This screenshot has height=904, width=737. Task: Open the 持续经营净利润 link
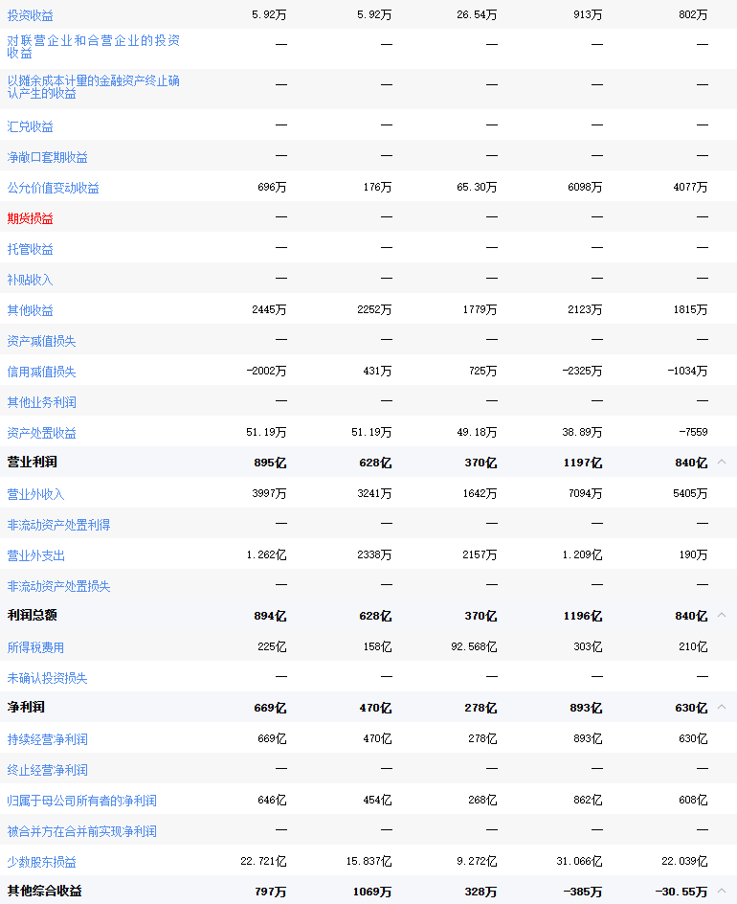48,739
